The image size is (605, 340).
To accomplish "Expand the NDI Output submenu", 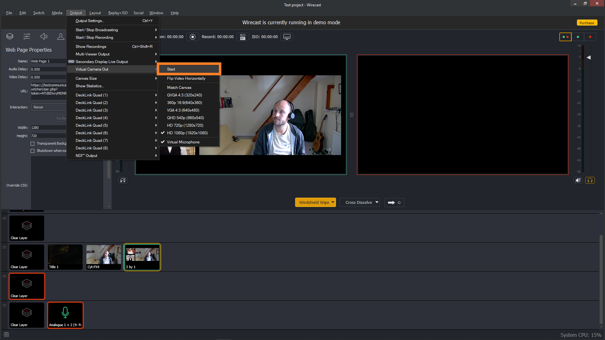I will (x=113, y=156).
